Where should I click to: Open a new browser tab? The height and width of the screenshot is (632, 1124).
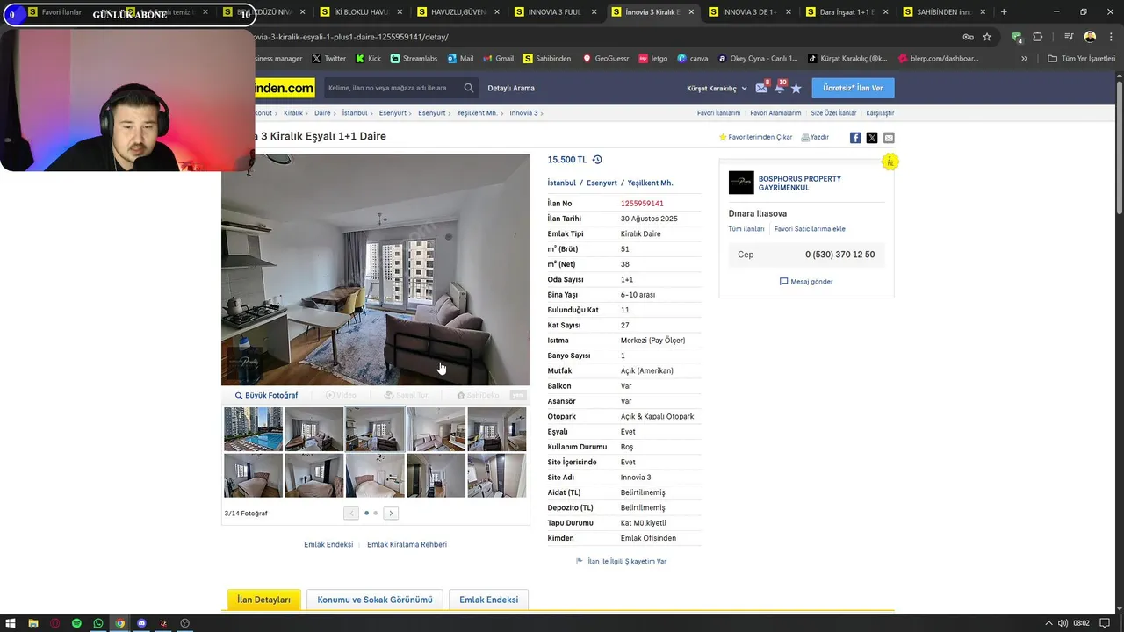click(1004, 12)
